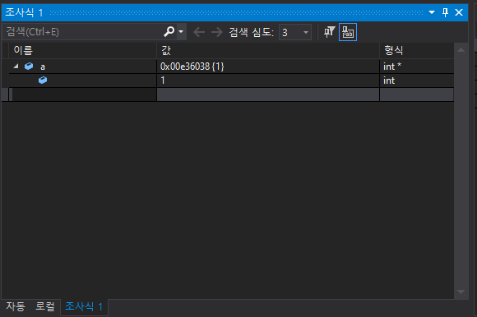
Task: Switch to the 조사식 1 tab
Action: [x=84, y=306]
